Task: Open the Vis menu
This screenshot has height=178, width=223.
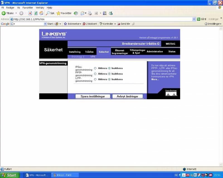Action: 18,8
